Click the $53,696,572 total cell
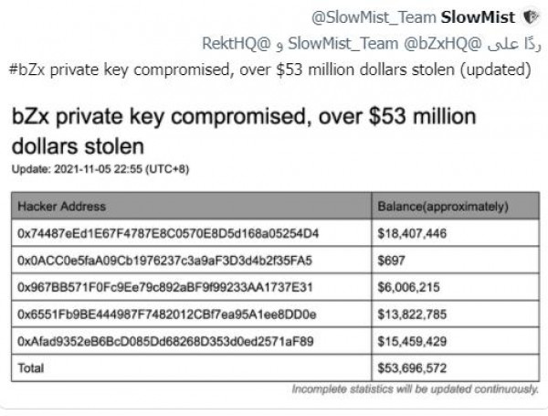This screenshot has width=548, height=416. pyautogui.click(x=456, y=368)
